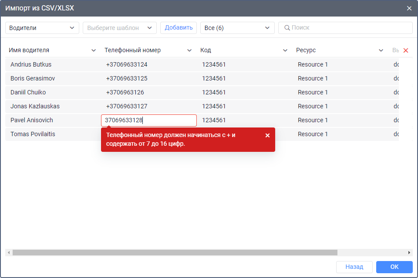Open the Код column dropdown

pyautogui.click(x=285, y=50)
